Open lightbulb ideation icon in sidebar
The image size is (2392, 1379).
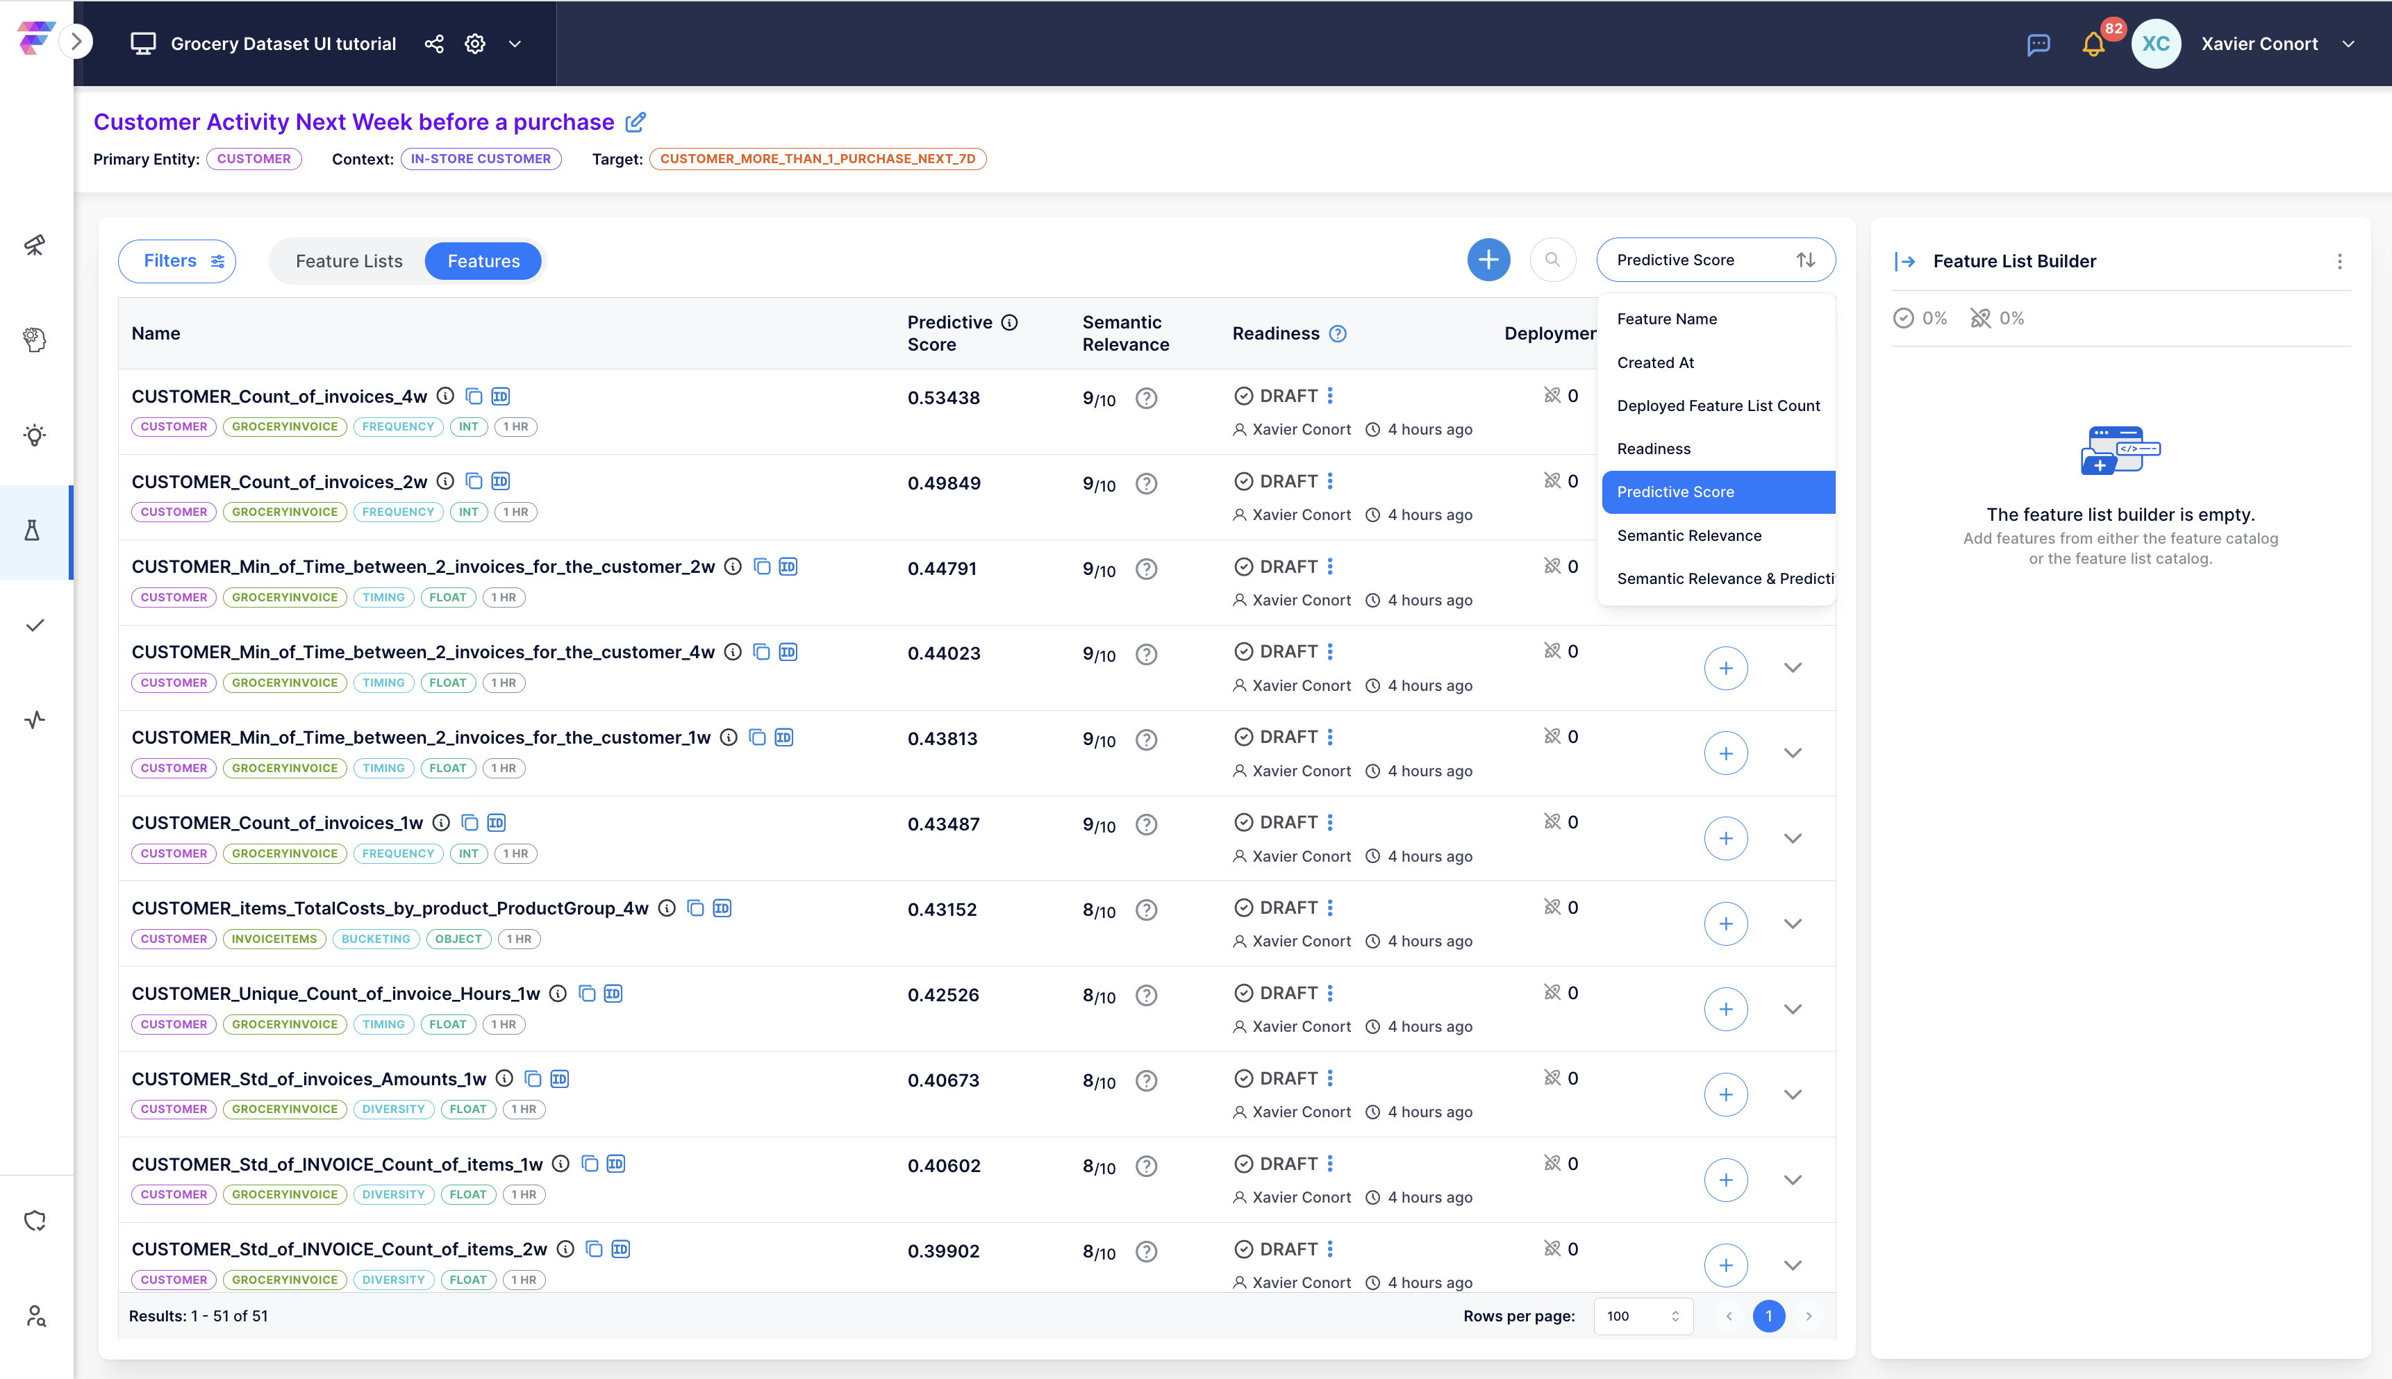click(x=35, y=435)
